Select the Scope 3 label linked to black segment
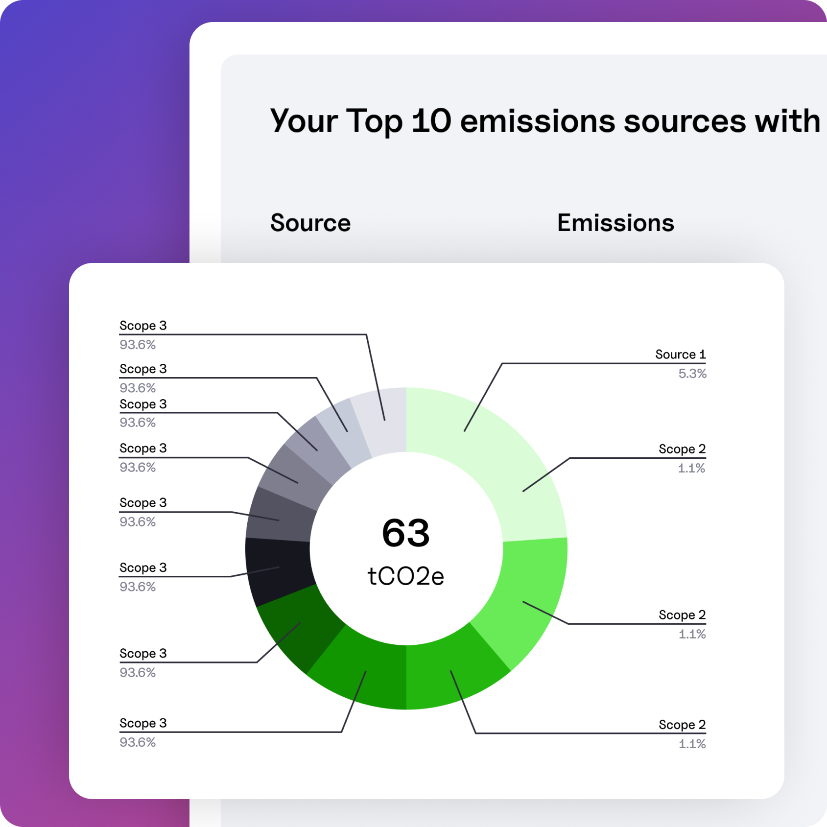This screenshot has height=827, width=827. pos(143,567)
